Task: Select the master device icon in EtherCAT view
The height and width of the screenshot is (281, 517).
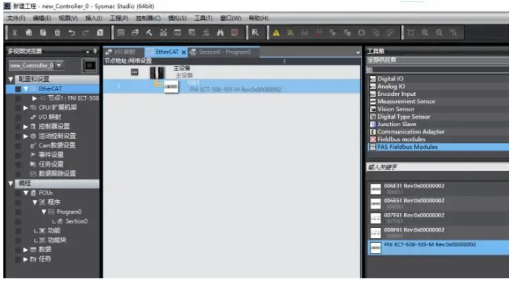Action: click(157, 72)
